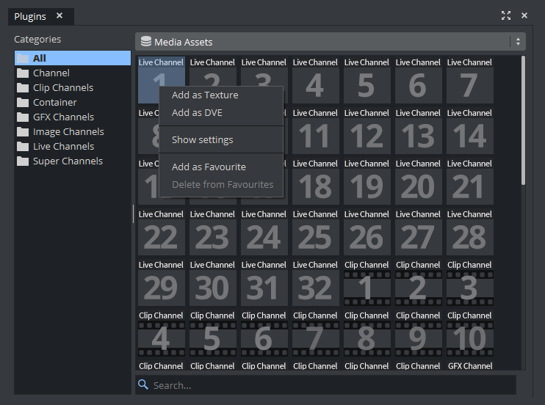Screen dimensions: 545x405
Task: Click the Media Assets database icon
Action: pos(146,42)
